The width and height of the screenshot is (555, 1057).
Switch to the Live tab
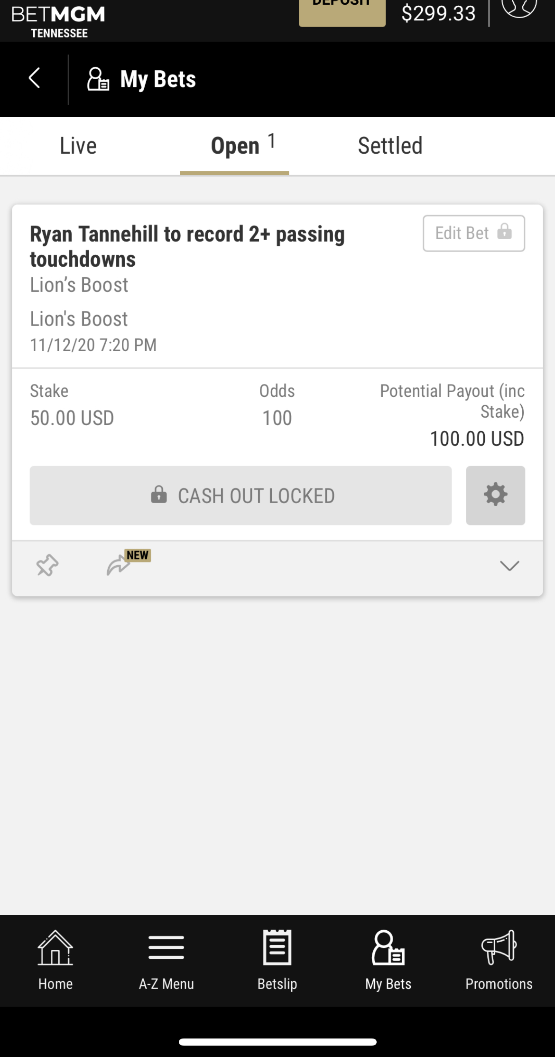point(78,146)
